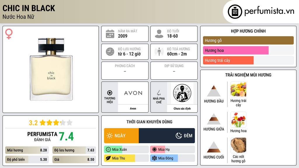Click the leaf icon for Mùa Thu

[108, 158]
